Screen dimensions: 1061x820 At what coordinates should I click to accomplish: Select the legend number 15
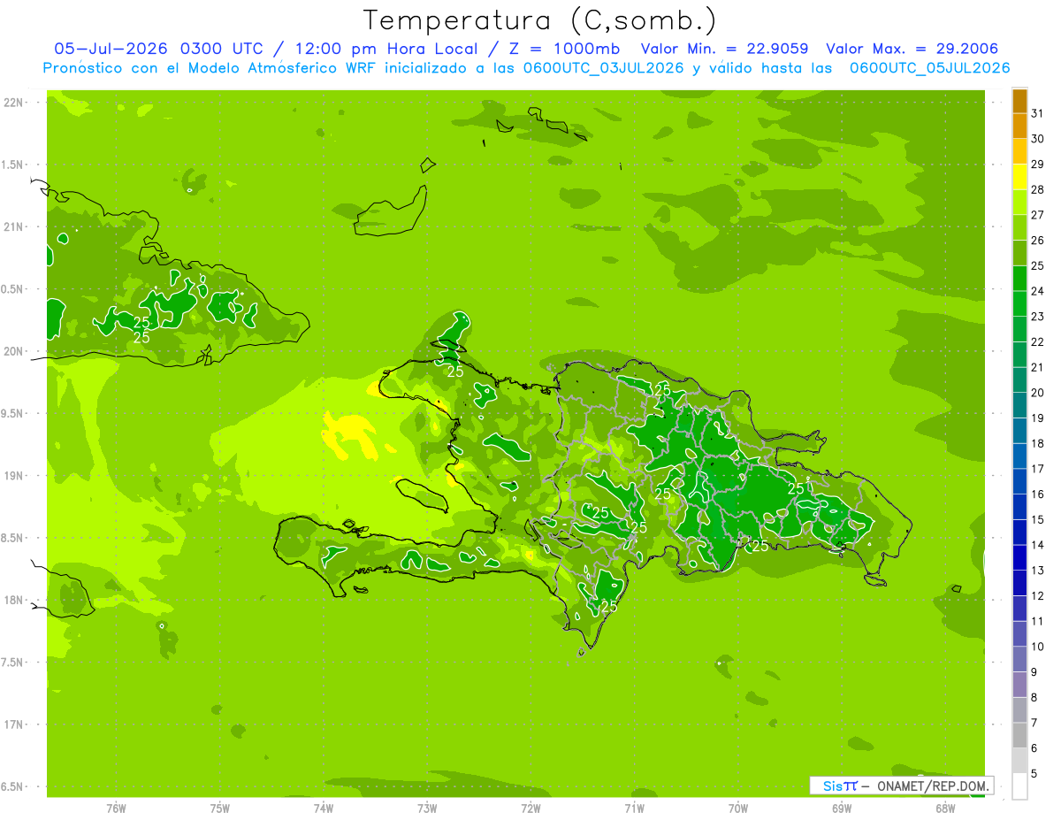click(1038, 520)
